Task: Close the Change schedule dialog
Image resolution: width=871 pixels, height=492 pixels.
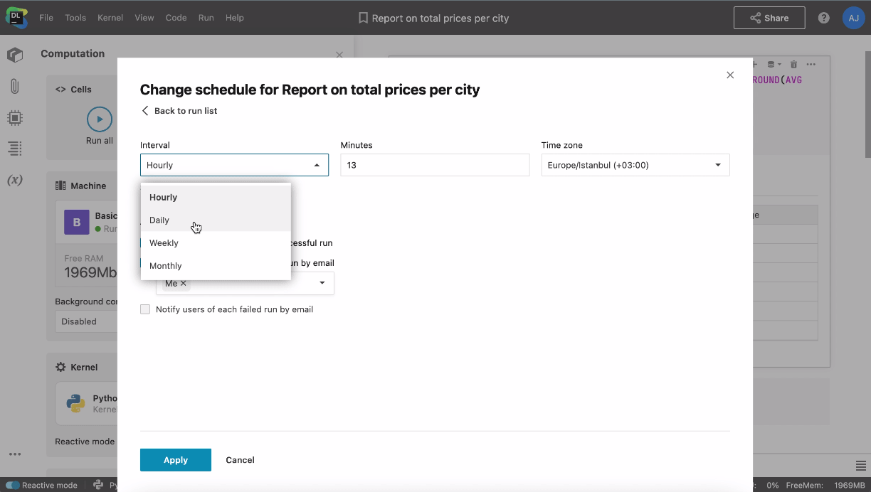Action: pos(730,75)
